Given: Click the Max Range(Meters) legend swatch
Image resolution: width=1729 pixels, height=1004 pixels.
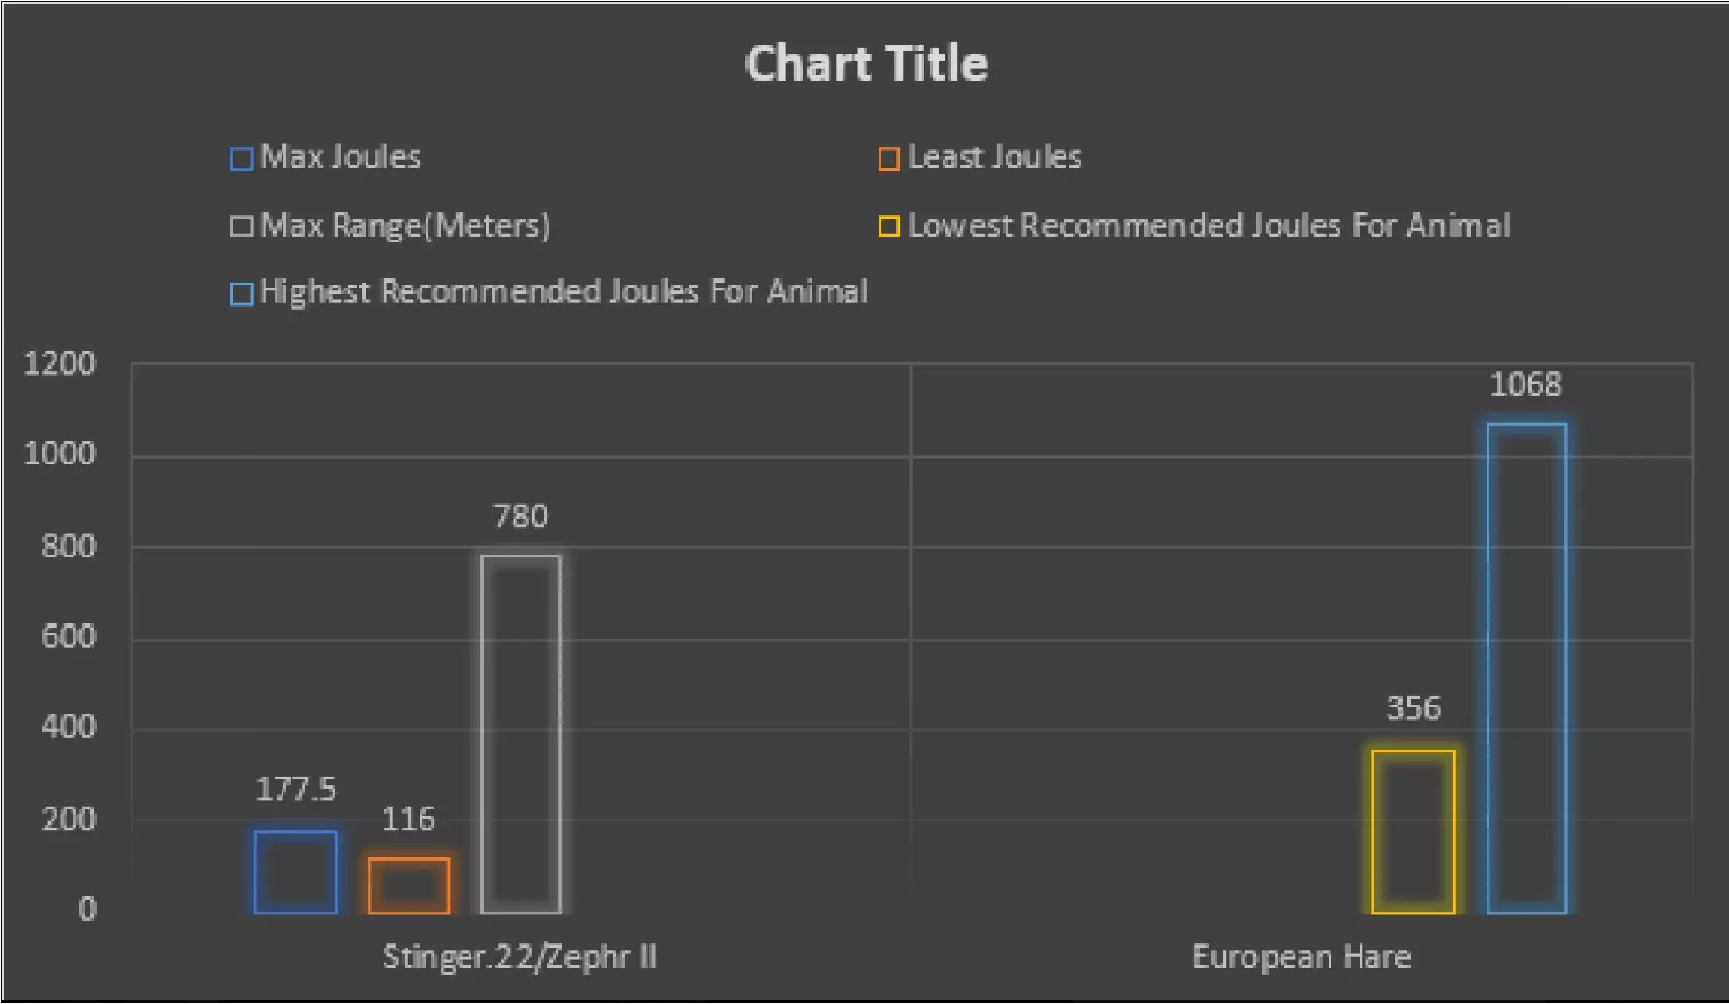Looking at the screenshot, I should pyautogui.click(x=241, y=226).
